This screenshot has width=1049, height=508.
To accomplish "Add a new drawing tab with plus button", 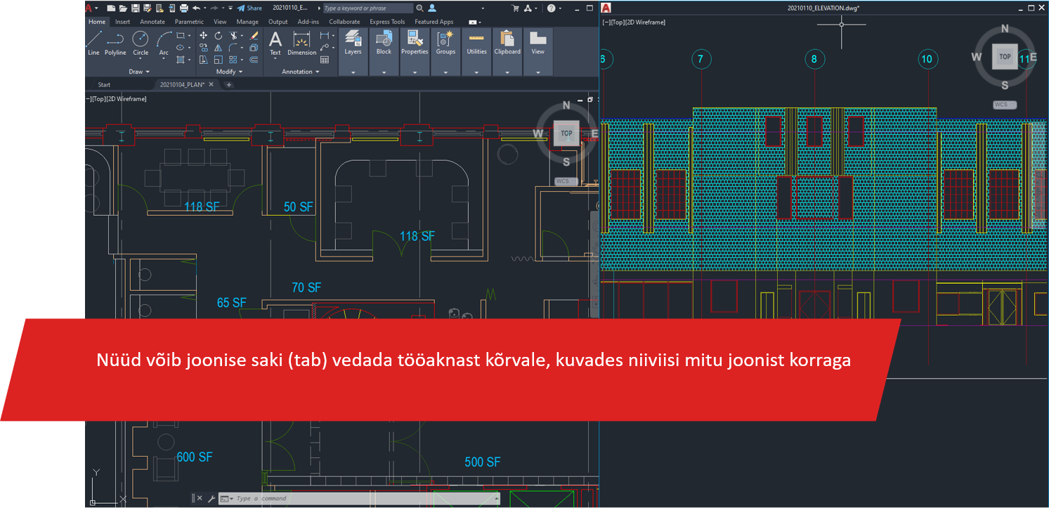I will tap(228, 85).
